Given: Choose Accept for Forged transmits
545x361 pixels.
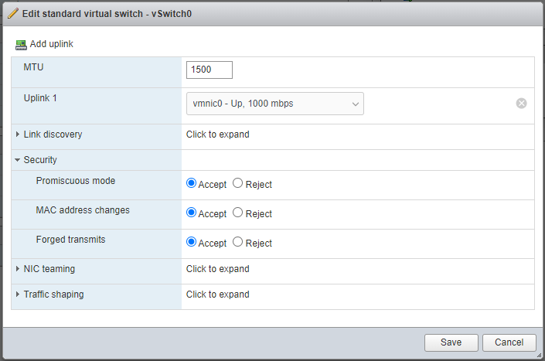Looking at the screenshot, I should coord(192,243).
